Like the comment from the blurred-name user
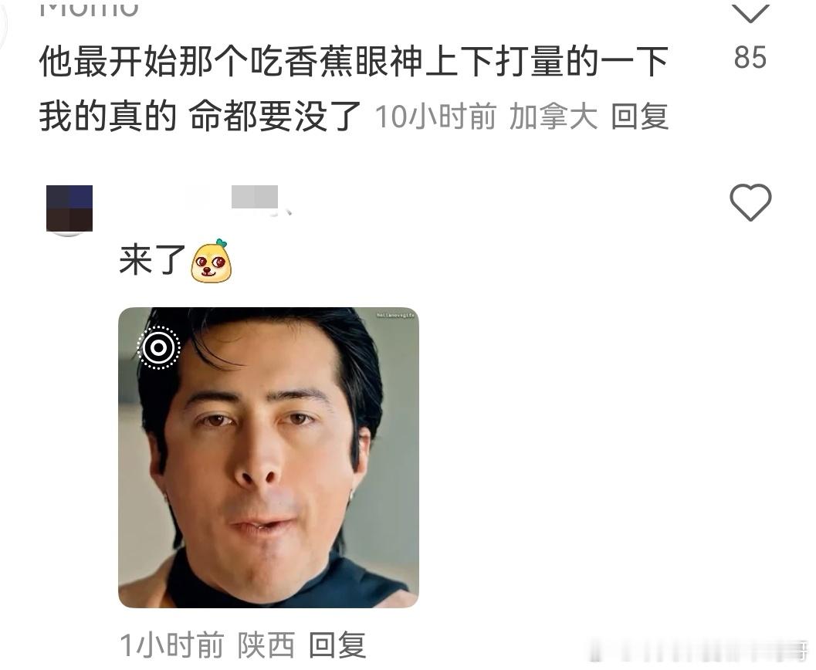Image resolution: width=816 pixels, height=670 pixels. pyautogui.click(x=750, y=201)
